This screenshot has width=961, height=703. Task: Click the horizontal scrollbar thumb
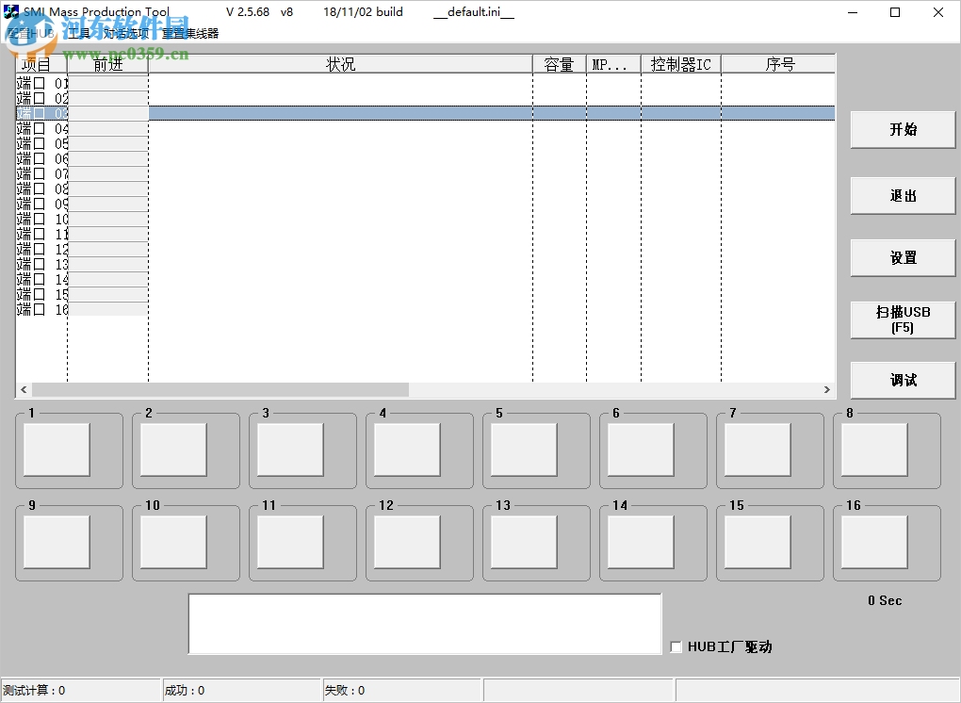tap(220, 390)
